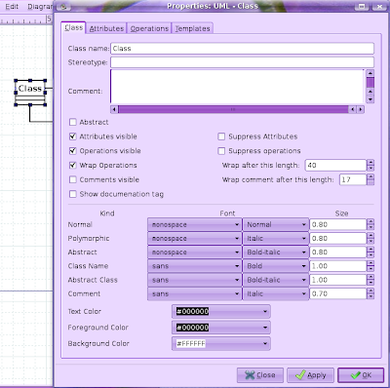Open Comment font family dropdown
Viewport: 390px width, 388px height.
(194, 293)
